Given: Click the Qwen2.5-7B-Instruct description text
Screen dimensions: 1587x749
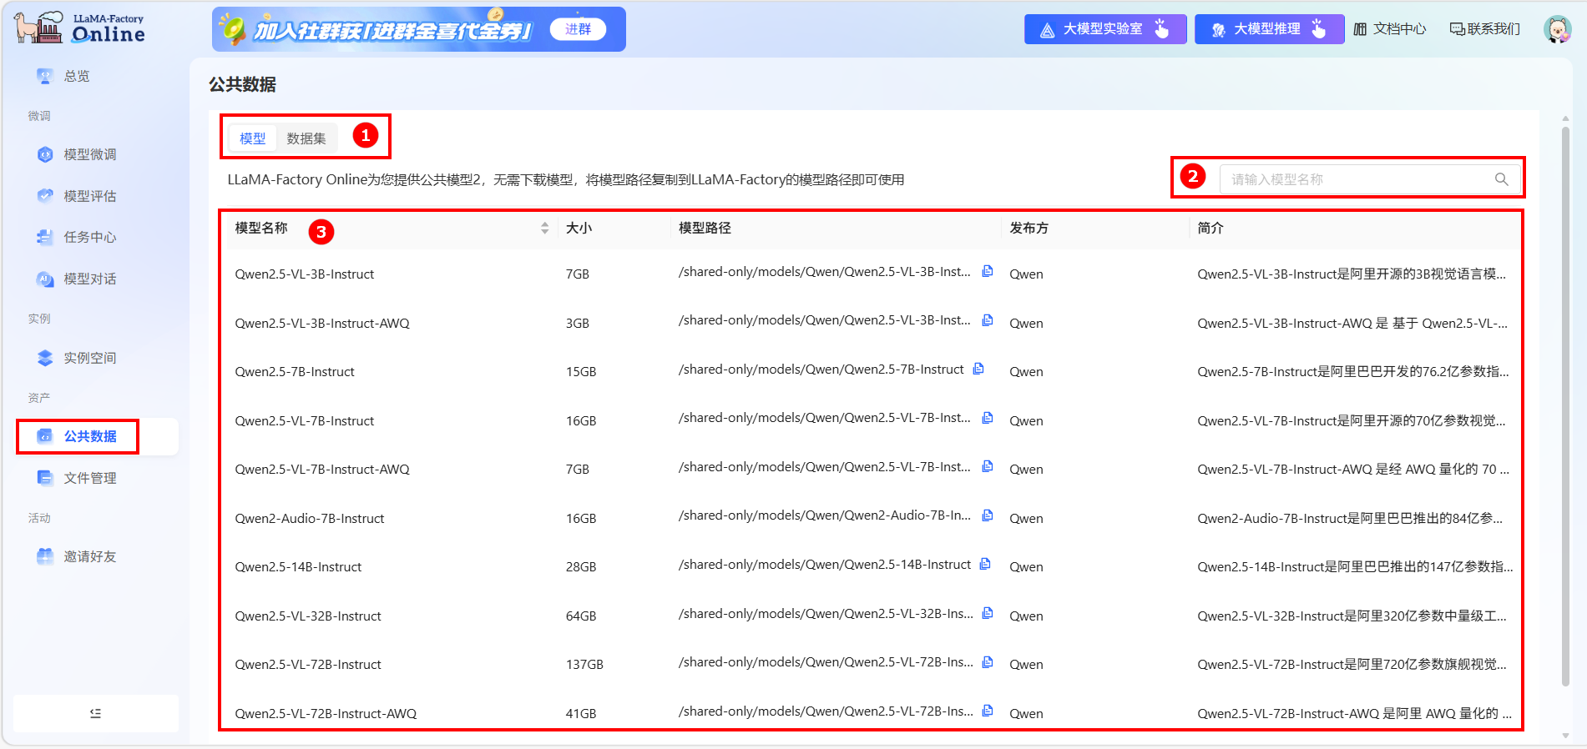Looking at the screenshot, I should [1353, 372].
